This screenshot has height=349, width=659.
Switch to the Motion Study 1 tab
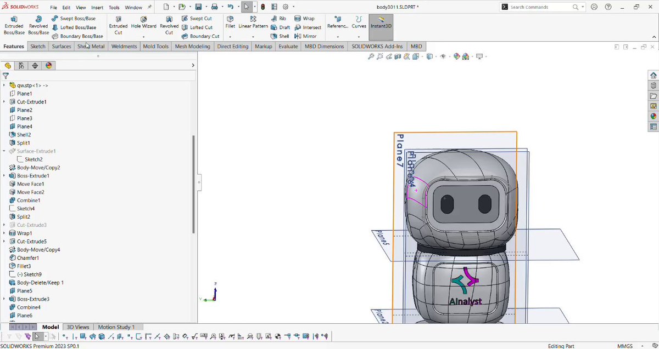pos(116,327)
